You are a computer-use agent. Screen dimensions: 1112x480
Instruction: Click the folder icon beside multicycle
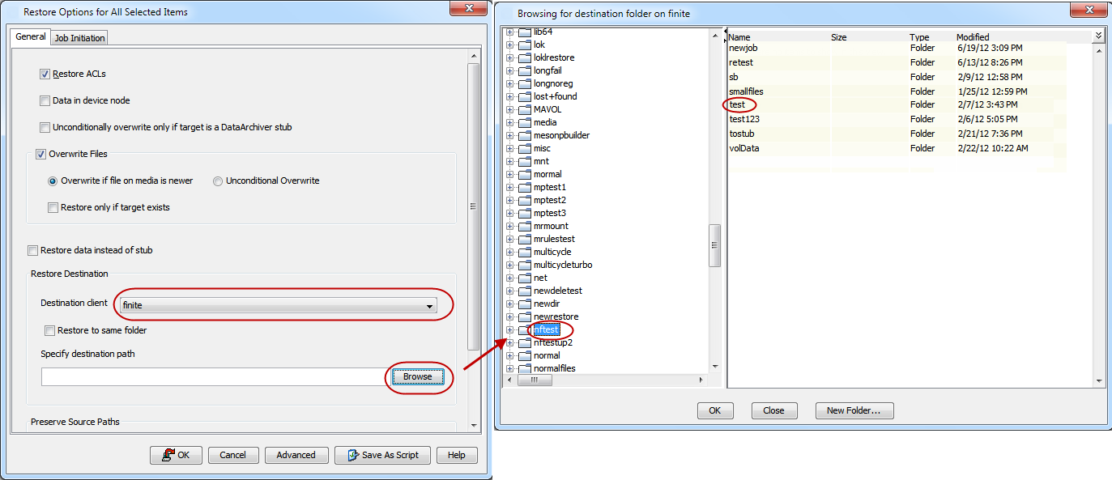[x=524, y=252]
